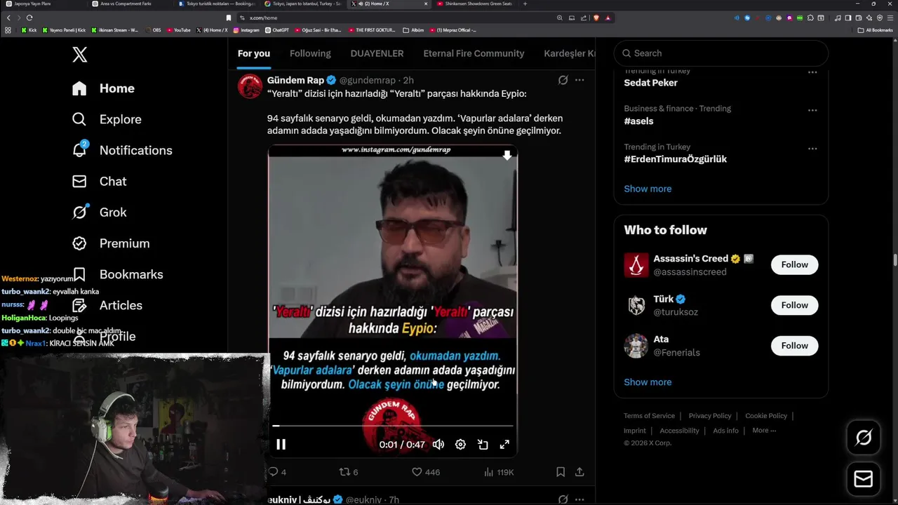The height and width of the screenshot is (505, 898).
Task: Open the floating messages button
Action: pyautogui.click(x=864, y=479)
